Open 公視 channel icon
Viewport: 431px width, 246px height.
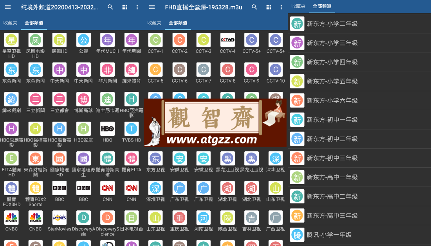pyautogui.click(x=83, y=40)
